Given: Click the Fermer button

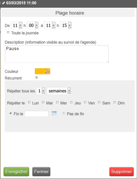Looking at the screenshot, I should [x=41, y=171].
